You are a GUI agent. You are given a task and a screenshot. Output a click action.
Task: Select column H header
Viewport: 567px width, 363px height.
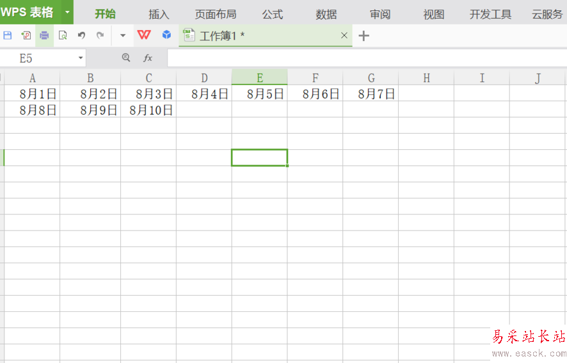pyautogui.click(x=426, y=78)
